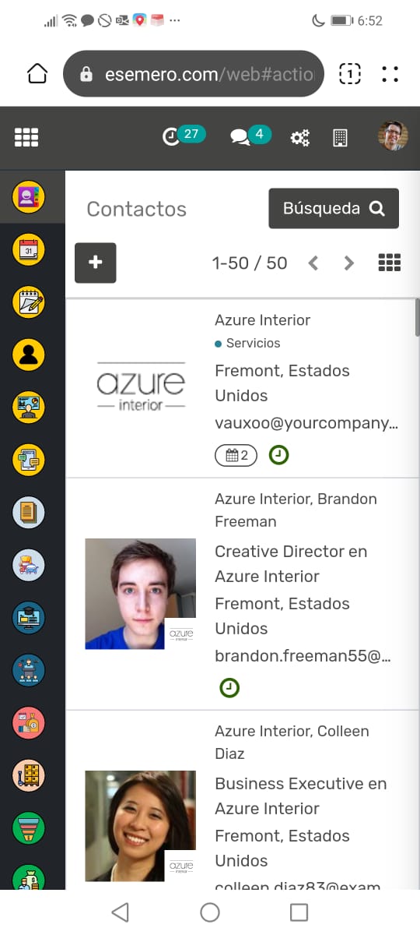Open the yellow person silhouette sidebar app

coord(29,355)
